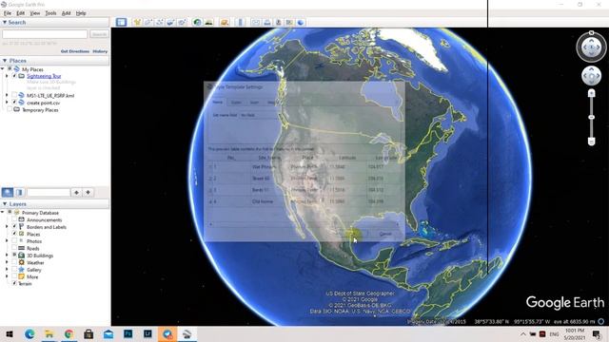The image size is (609, 342).
Task: Click the zoom out button below slider
Action: coord(591,142)
